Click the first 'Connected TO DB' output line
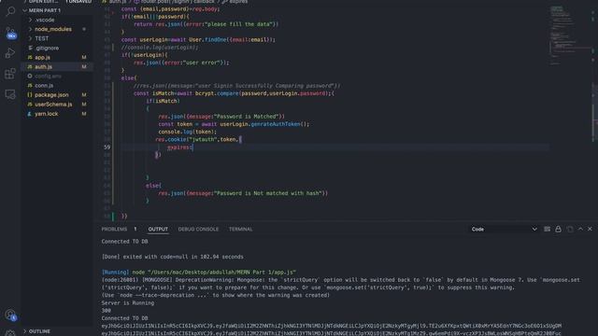The image size is (598, 336). [124, 242]
